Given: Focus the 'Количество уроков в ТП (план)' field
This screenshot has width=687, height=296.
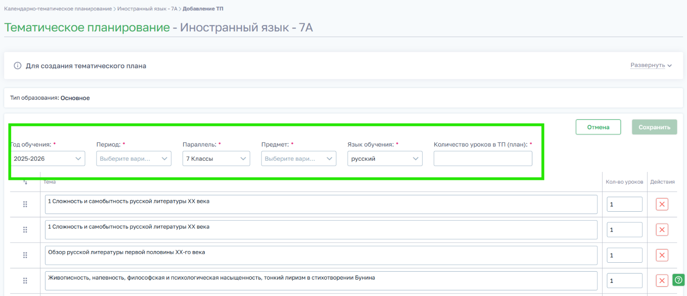Looking at the screenshot, I should (483, 158).
